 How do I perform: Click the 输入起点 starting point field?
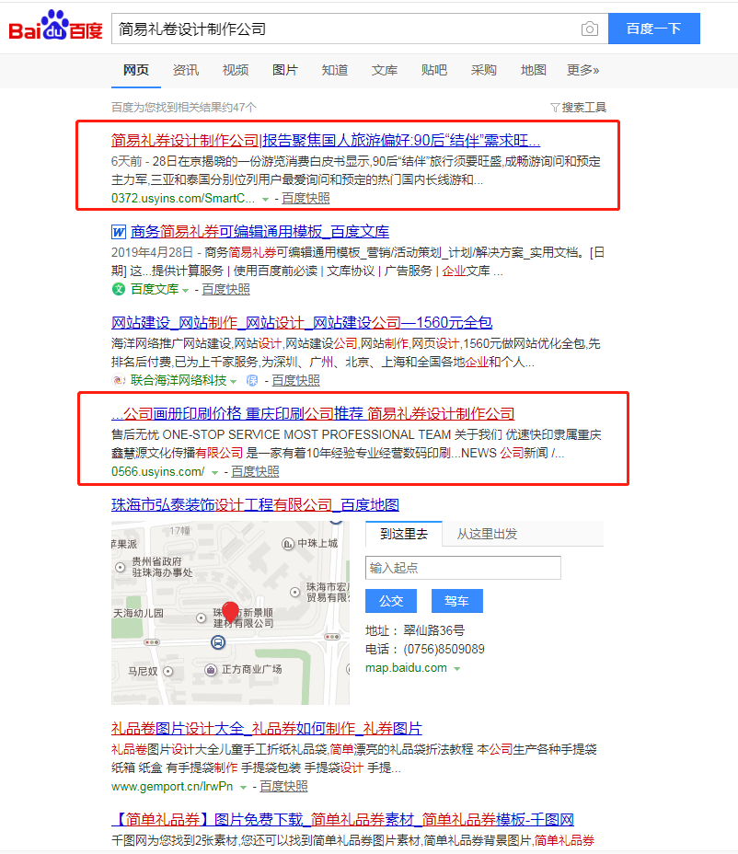point(463,568)
